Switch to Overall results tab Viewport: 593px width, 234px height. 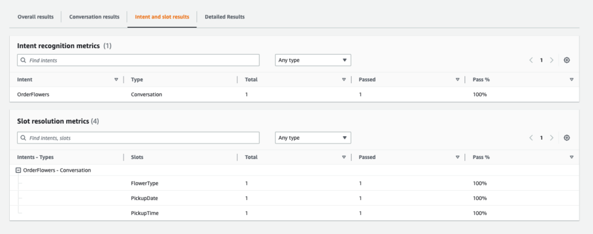pyautogui.click(x=36, y=17)
